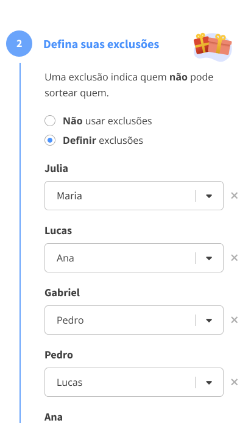The width and height of the screenshot is (251, 423).
Task: Select the 'Definir exclusões' radio button
Action: tap(50, 140)
